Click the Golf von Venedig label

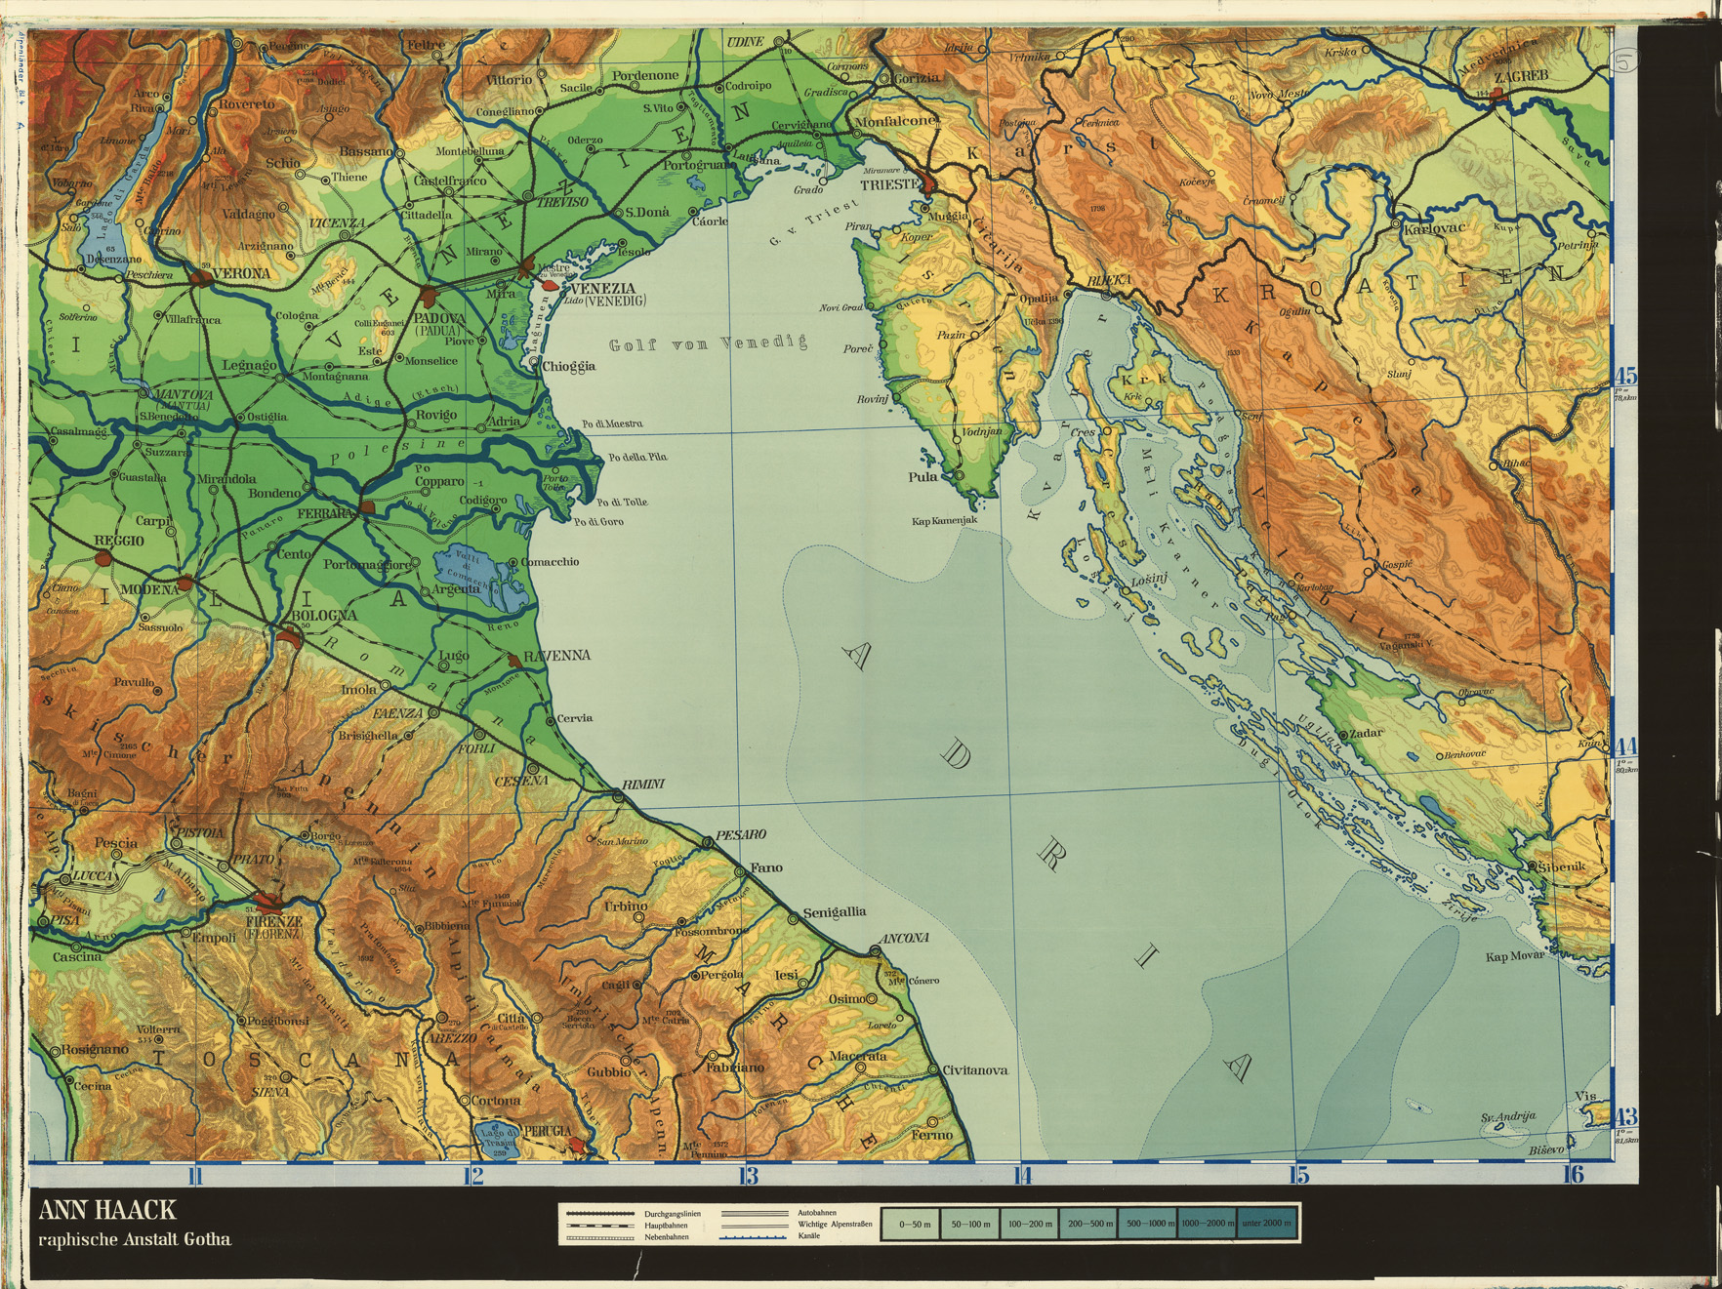click(709, 343)
